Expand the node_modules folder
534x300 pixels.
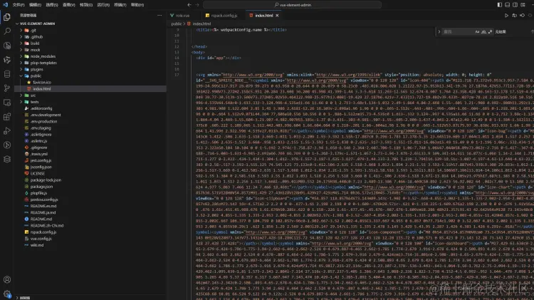(x=90, y=56)
